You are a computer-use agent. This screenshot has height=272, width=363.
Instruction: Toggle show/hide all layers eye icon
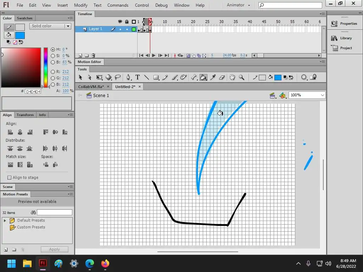coord(120,22)
